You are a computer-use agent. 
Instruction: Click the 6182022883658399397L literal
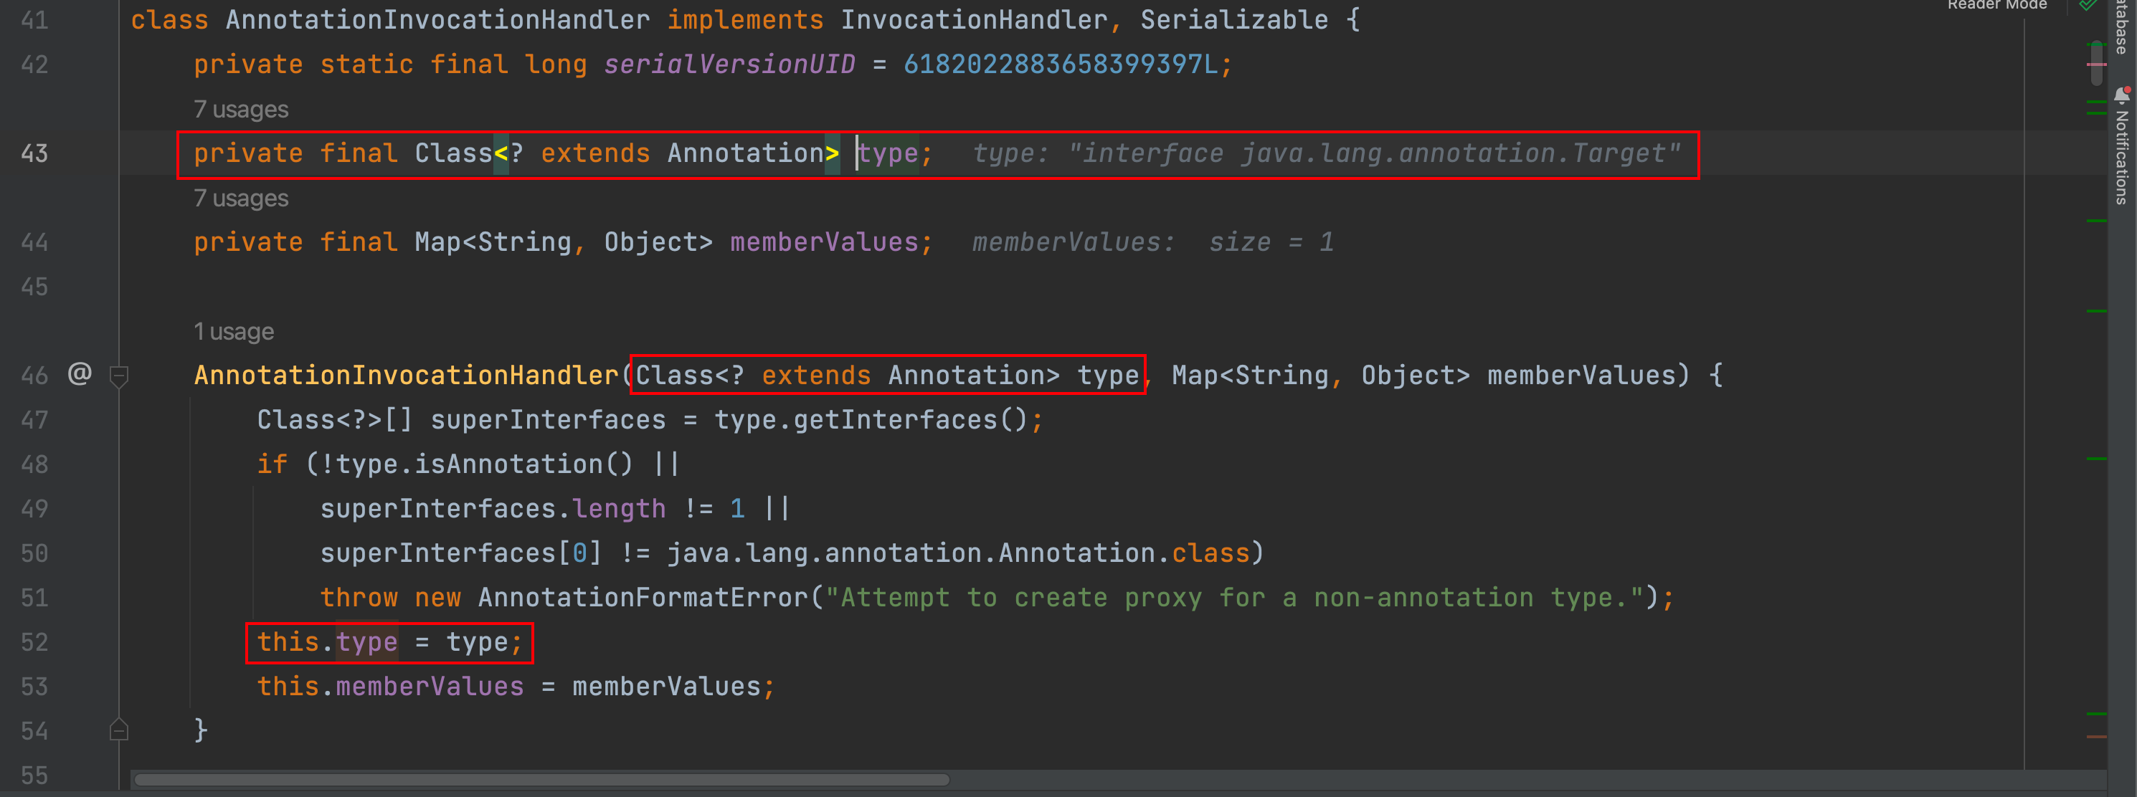(1060, 65)
